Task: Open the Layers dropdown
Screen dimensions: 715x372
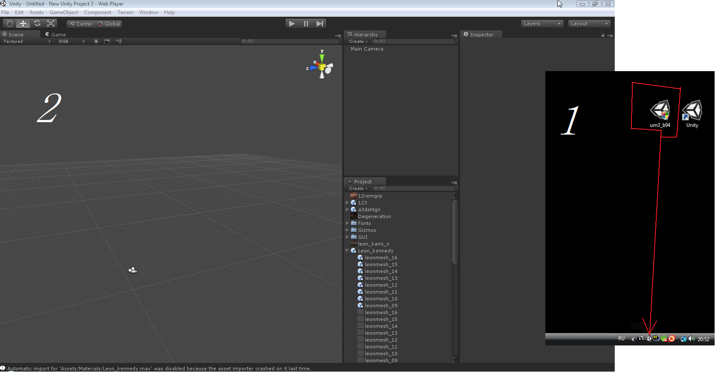Action: pos(542,24)
